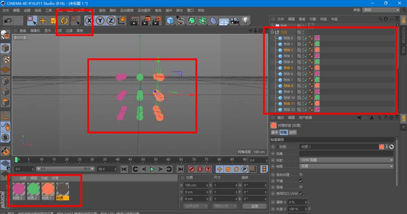Viewport: 407px width, 214px height.
Task: Click the 偏移 U value field
Action: tap(298, 202)
